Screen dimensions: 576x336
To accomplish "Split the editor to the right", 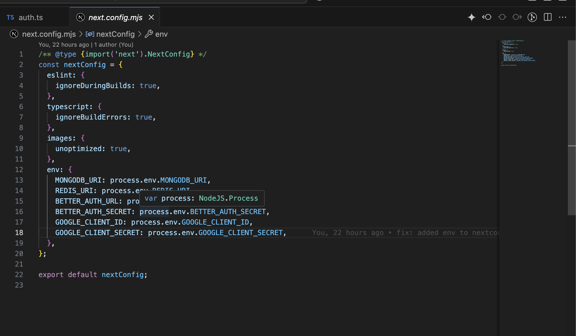I will 548,17.
